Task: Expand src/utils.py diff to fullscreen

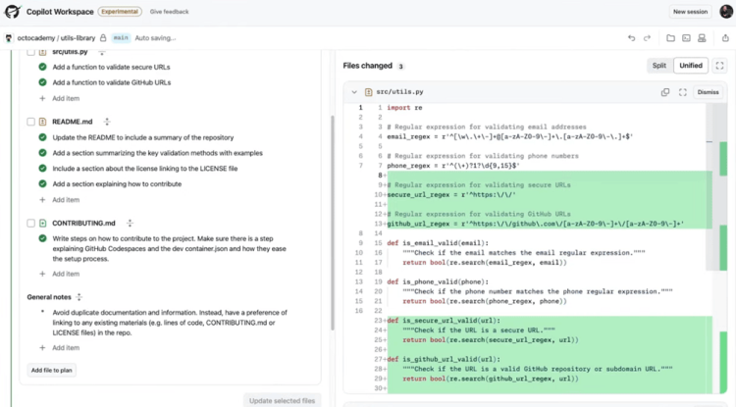Action: [x=682, y=92]
